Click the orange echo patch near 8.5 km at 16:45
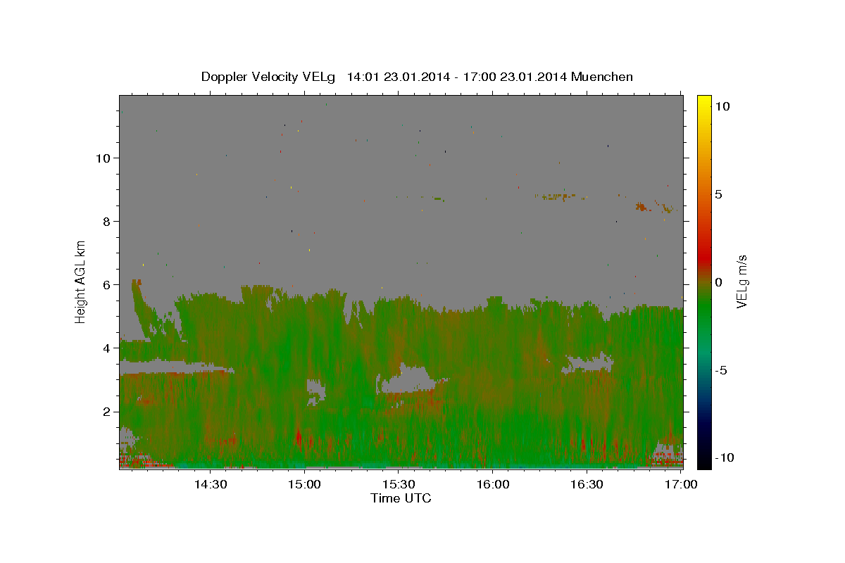The width and height of the screenshot is (845, 563). 641,206
